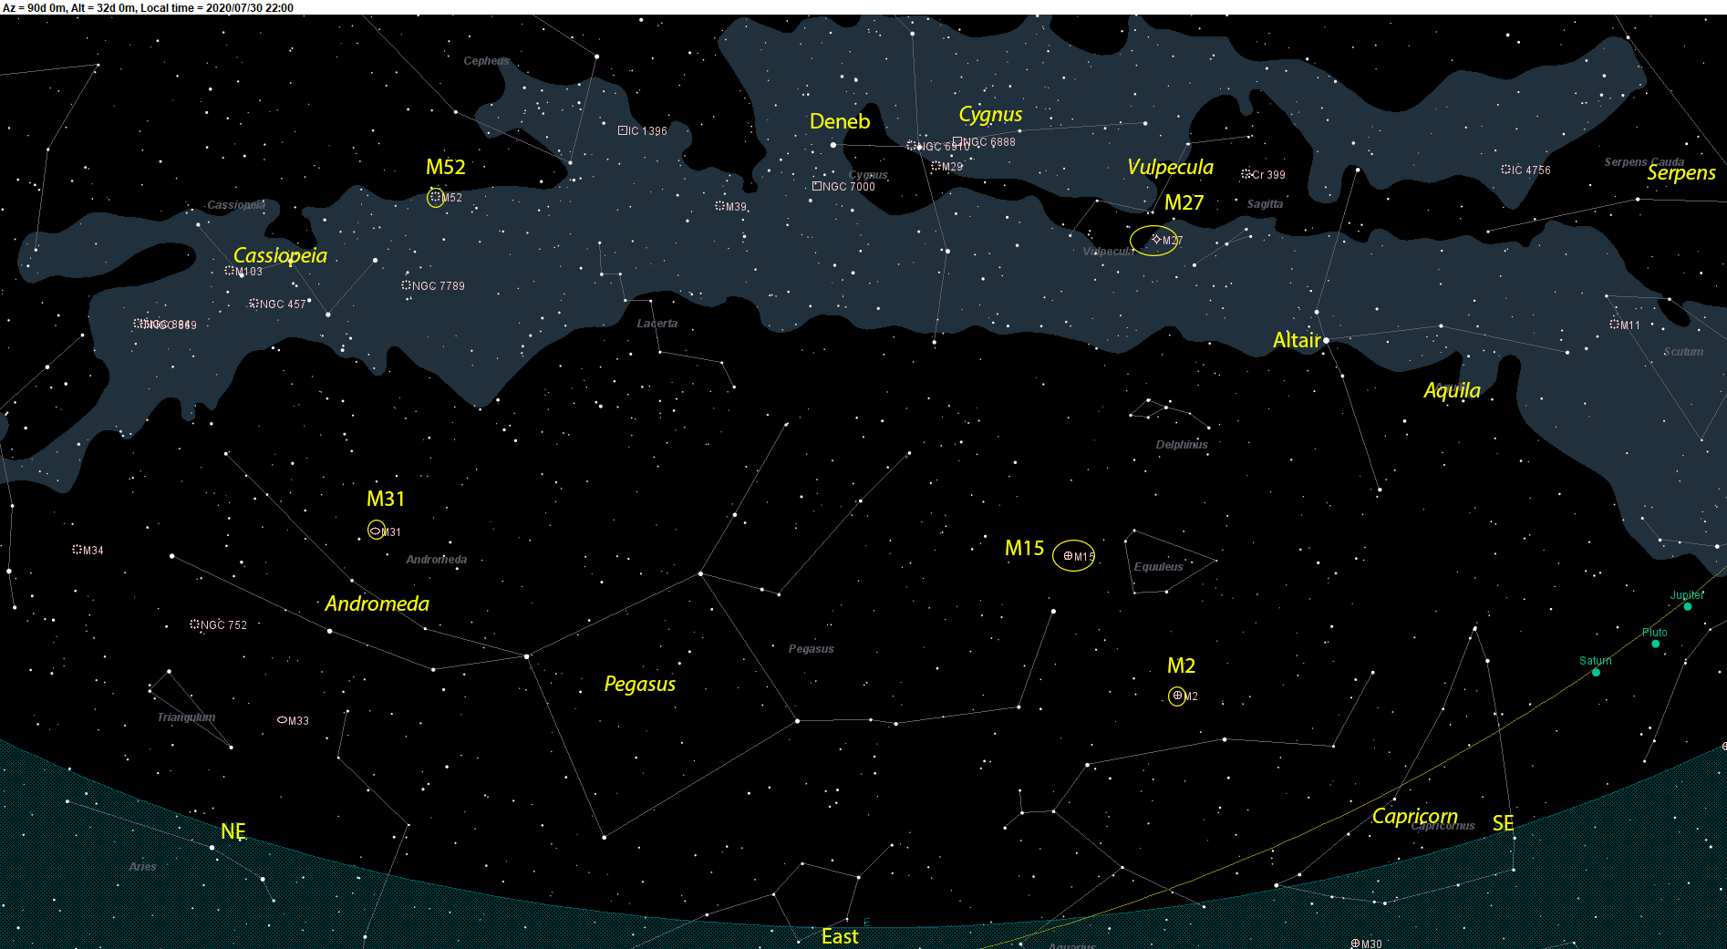
Task: Click the Az/Alt local time status text
Action: pyautogui.click(x=149, y=7)
